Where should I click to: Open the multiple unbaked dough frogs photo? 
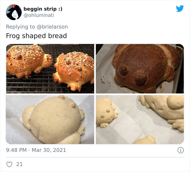[140, 120]
